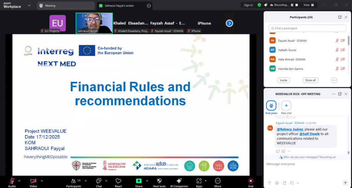
Task: Pop out the Participants panel
Action: (340, 17)
